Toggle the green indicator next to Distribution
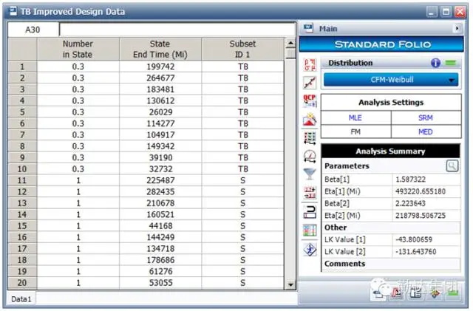This screenshot has width=473, height=311. coord(451,63)
